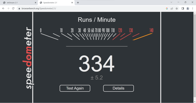Reload the Speedometer page
The image size is (196, 103).
click(13, 8)
